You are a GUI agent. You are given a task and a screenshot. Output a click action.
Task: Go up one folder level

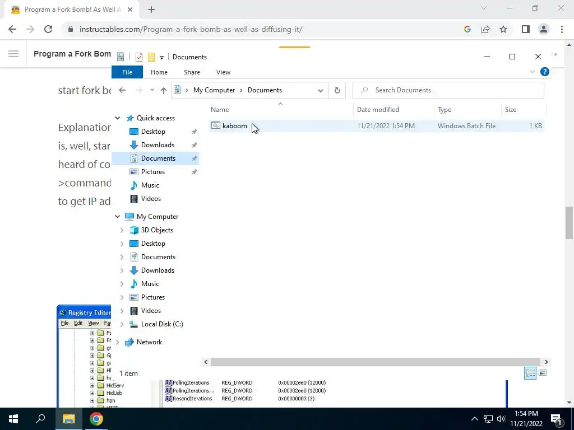point(163,90)
